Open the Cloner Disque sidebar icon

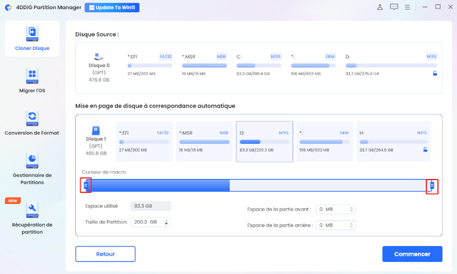[32, 33]
